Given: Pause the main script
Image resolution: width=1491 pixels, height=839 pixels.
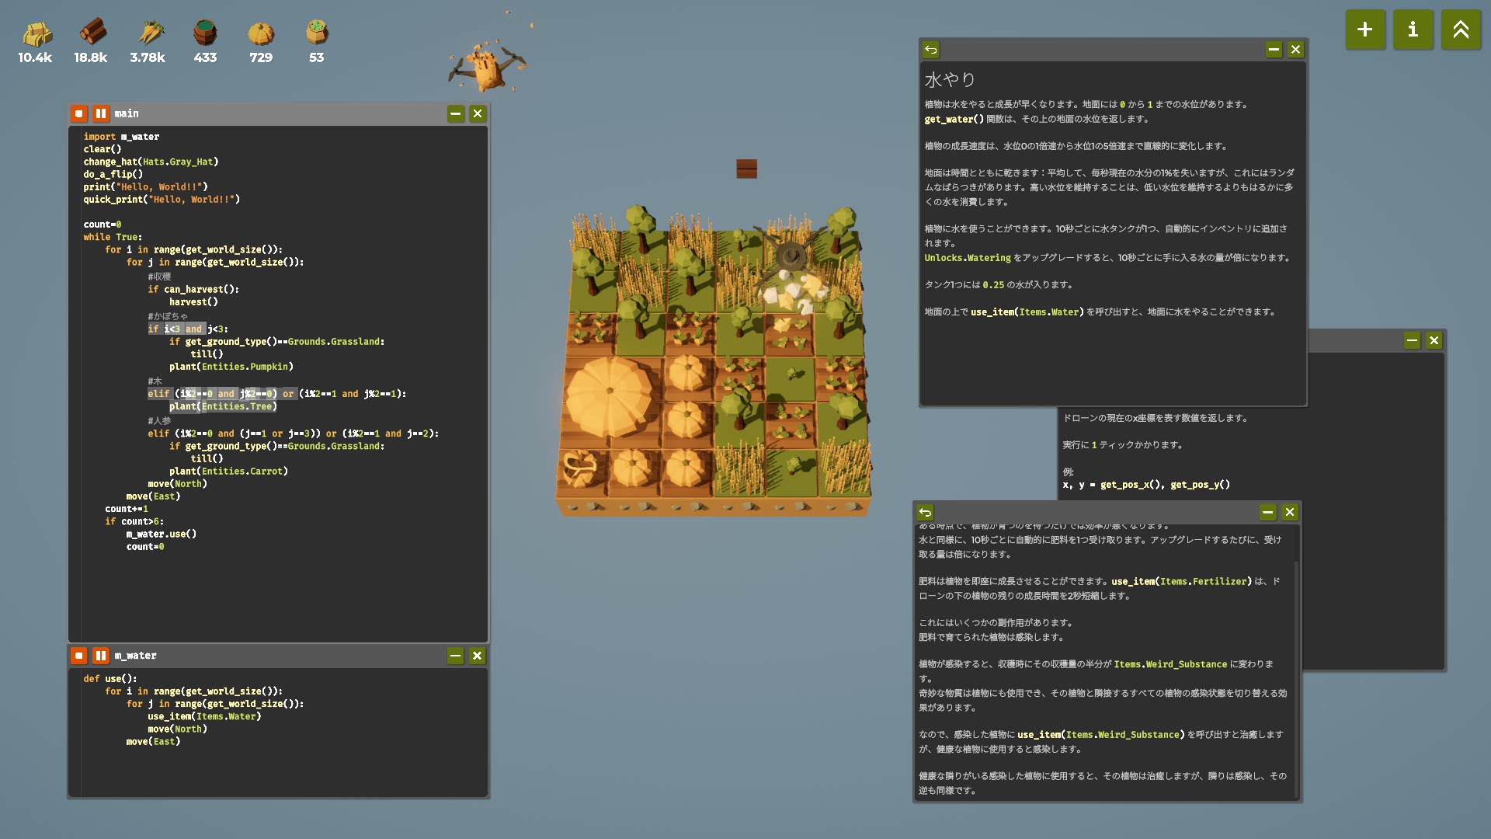Looking at the screenshot, I should [101, 113].
